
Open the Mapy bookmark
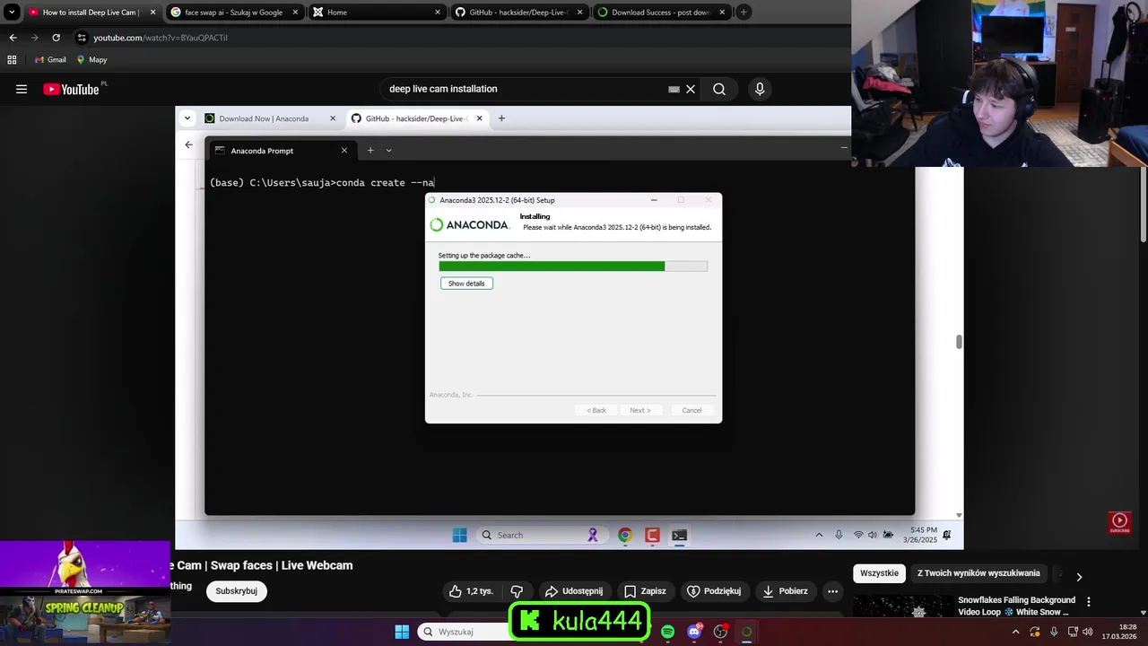(91, 59)
